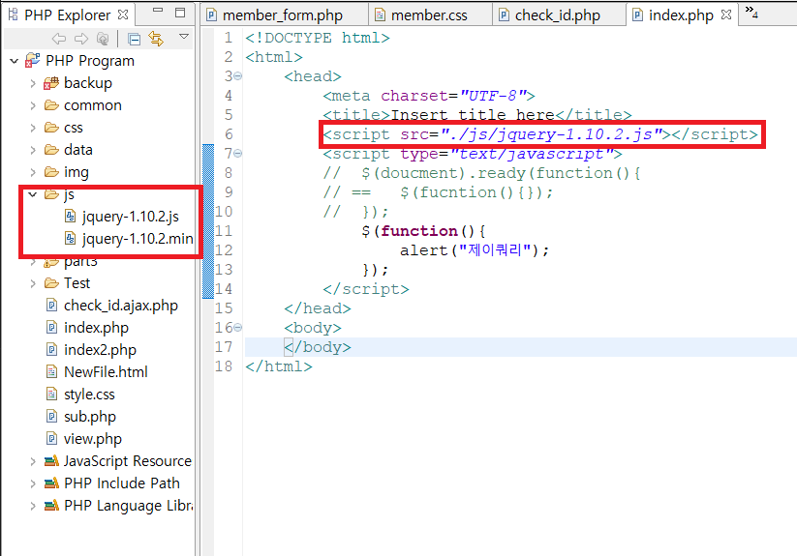The image size is (797, 556).
Task: Click line number 18 in the gutter
Action: (224, 366)
